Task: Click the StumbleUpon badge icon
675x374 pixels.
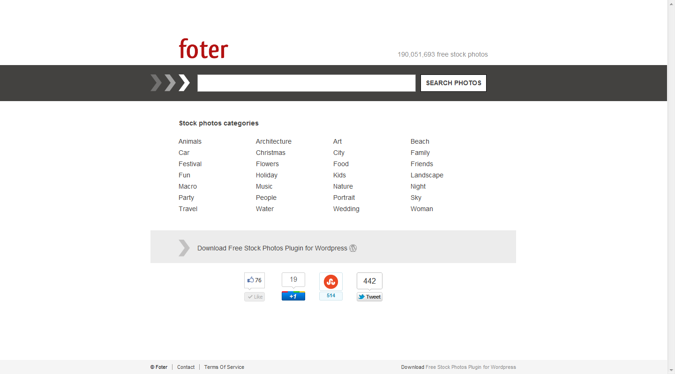Action: point(331,281)
